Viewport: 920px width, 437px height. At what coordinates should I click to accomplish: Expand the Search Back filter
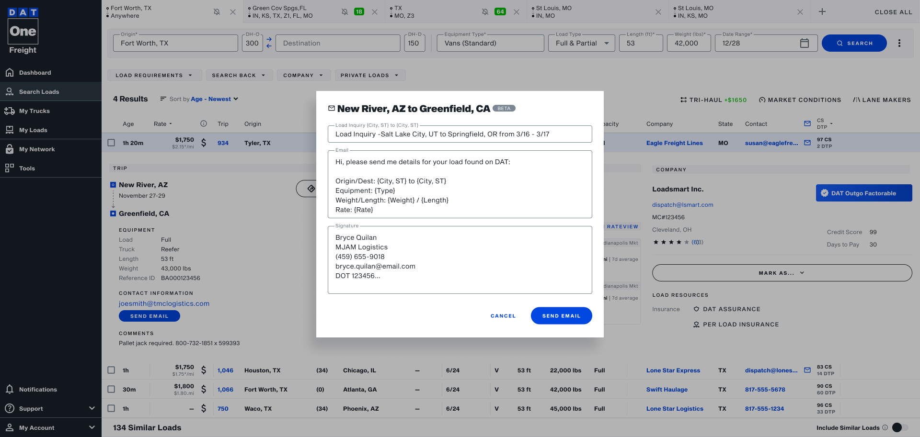point(239,75)
